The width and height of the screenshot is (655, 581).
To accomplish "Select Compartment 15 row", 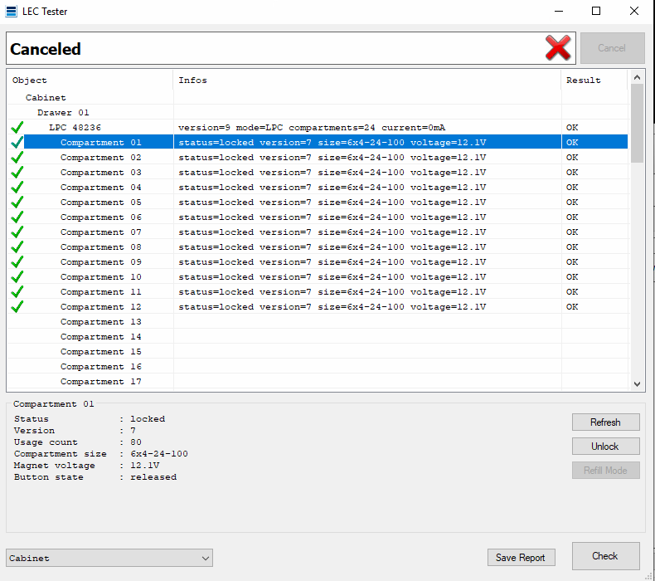I will pyautogui.click(x=318, y=351).
